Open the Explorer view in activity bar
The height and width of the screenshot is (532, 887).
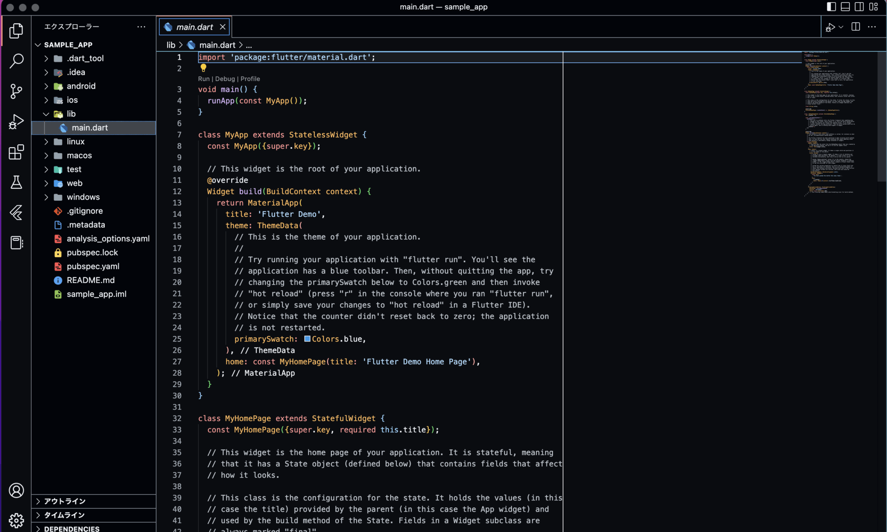tap(16, 31)
